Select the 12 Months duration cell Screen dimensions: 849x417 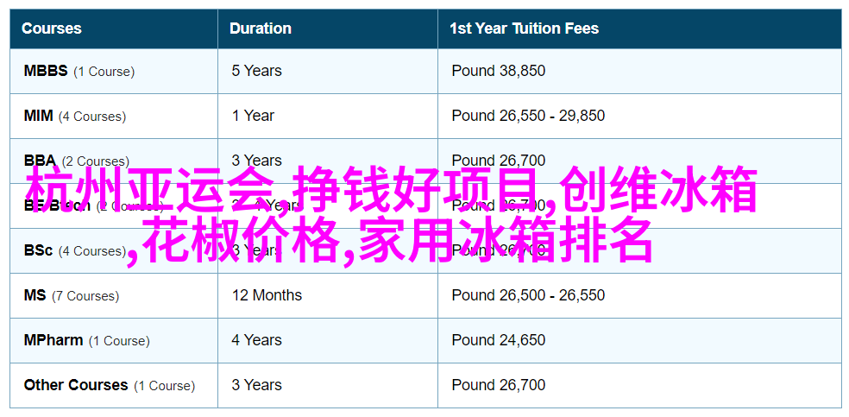267,295
